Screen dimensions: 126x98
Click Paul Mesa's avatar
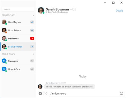click(4, 38)
